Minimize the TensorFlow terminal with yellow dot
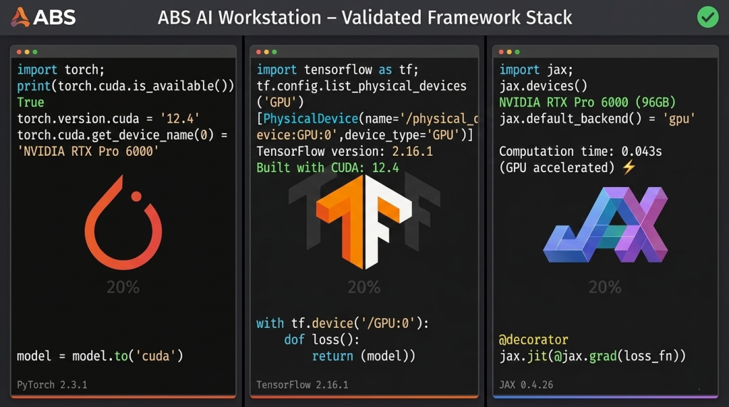 pos(266,52)
